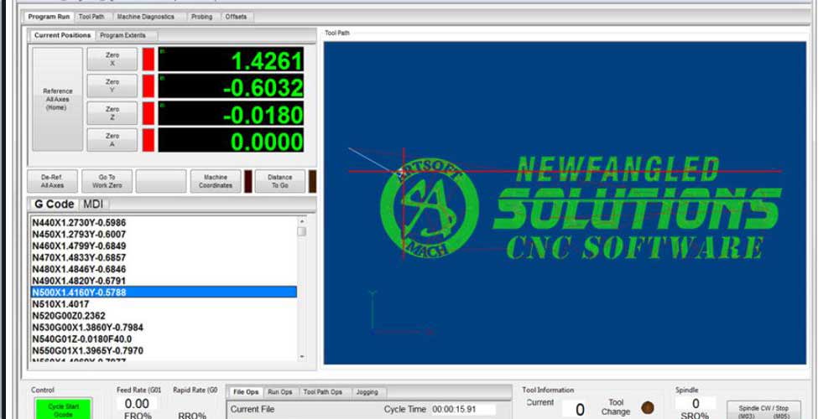Zero the X axis
The width and height of the screenshot is (839, 419).
[x=112, y=59]
